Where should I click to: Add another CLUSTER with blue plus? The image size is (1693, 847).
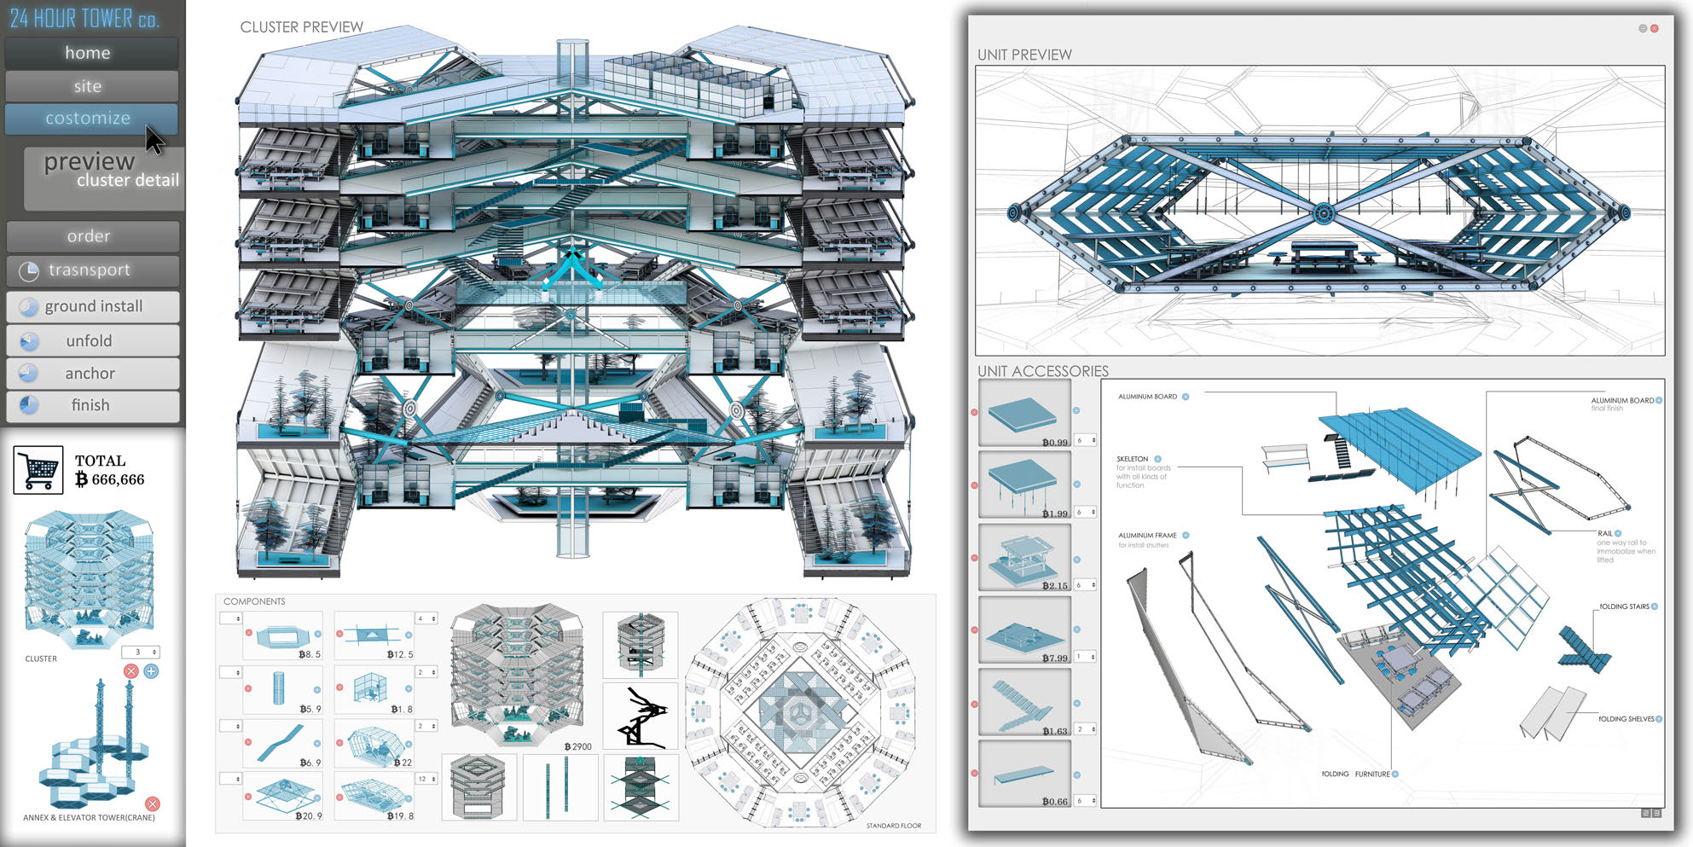[151, 671]
